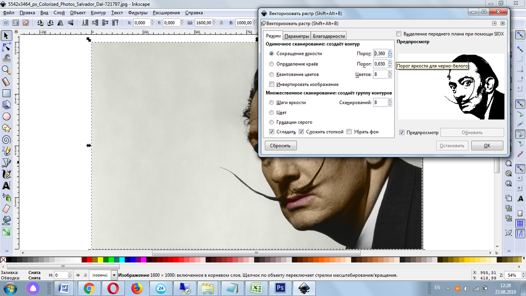Select the Eraser tool

[x=7, y=209]
